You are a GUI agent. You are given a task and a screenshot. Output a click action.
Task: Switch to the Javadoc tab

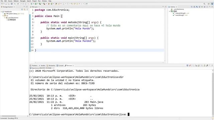42,66
